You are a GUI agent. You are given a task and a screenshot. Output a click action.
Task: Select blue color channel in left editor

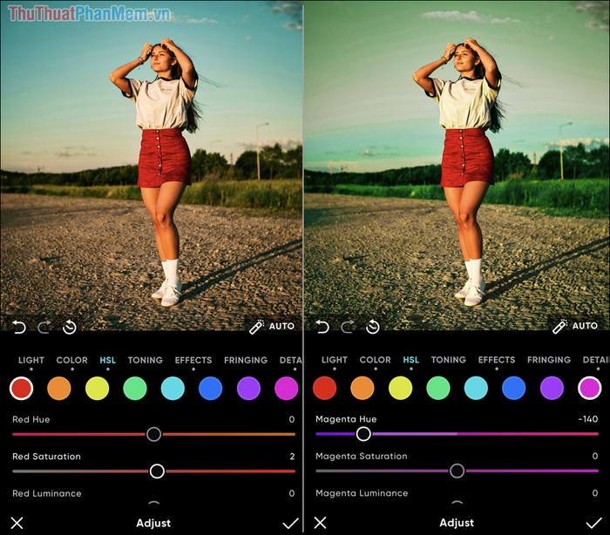[211, 389]
